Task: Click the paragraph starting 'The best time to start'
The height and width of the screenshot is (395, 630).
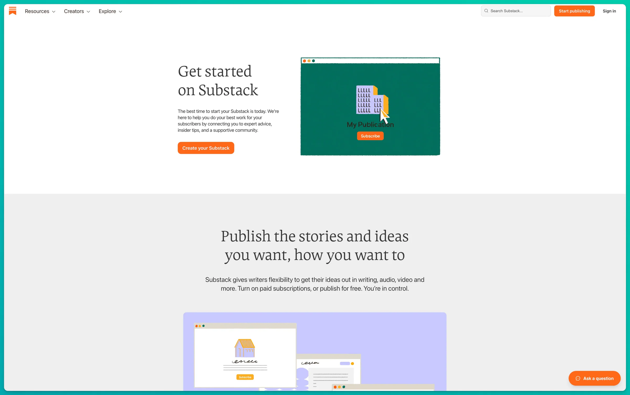Action: point(228,121)
